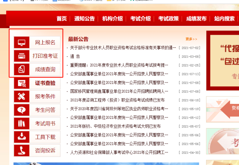Open 公安部直属事业单位 announcement dated 2021-05-12
Image resolution: width=239 pixels, height=165 pixels.
point(119,117)
